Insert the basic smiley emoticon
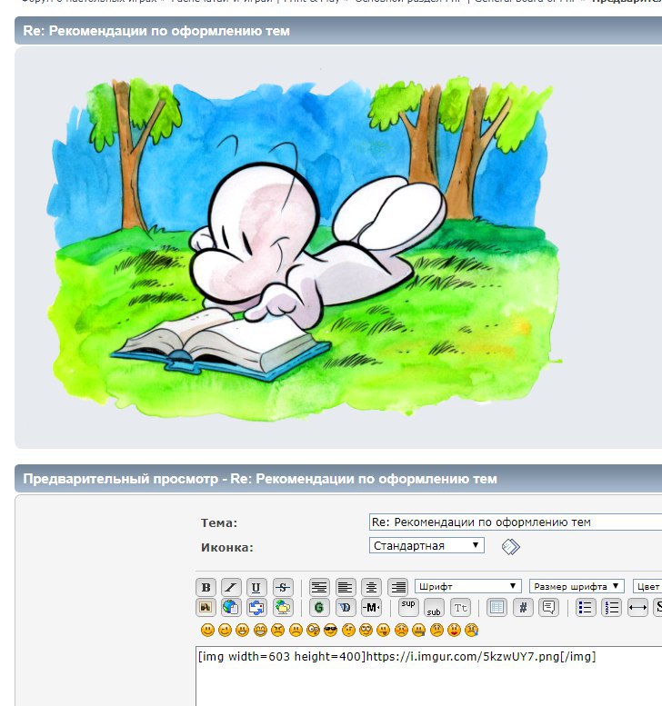 pos(207,630)
